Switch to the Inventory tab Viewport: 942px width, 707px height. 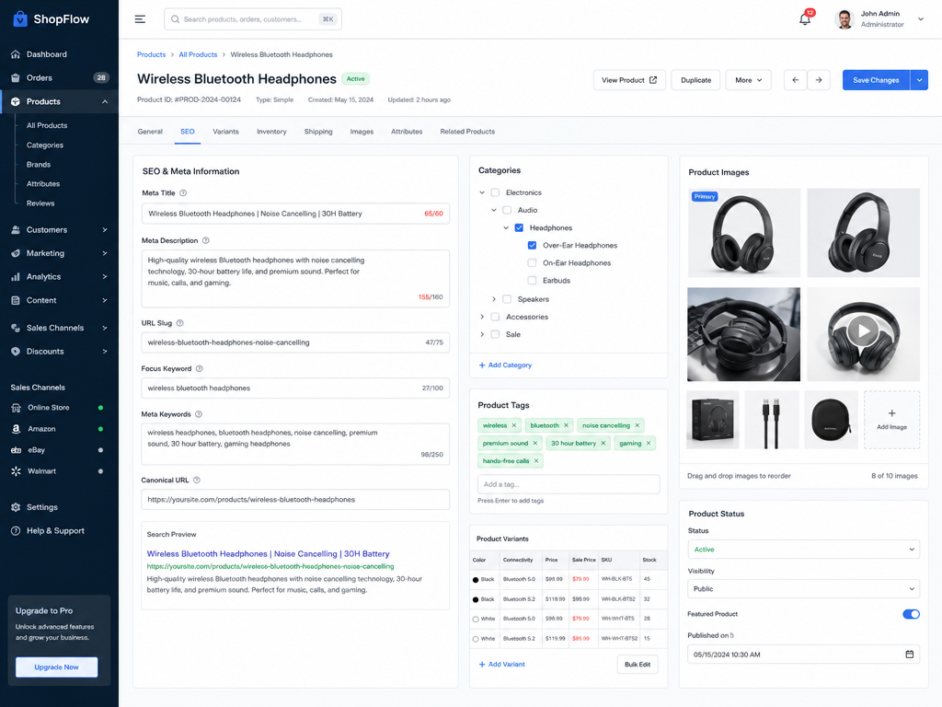[x=271, y=132]
